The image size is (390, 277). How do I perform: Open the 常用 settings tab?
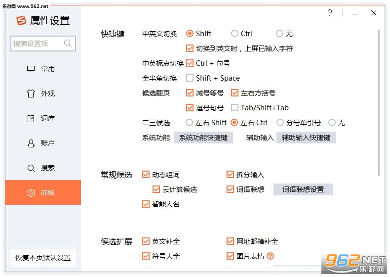[x=43, y=69]
